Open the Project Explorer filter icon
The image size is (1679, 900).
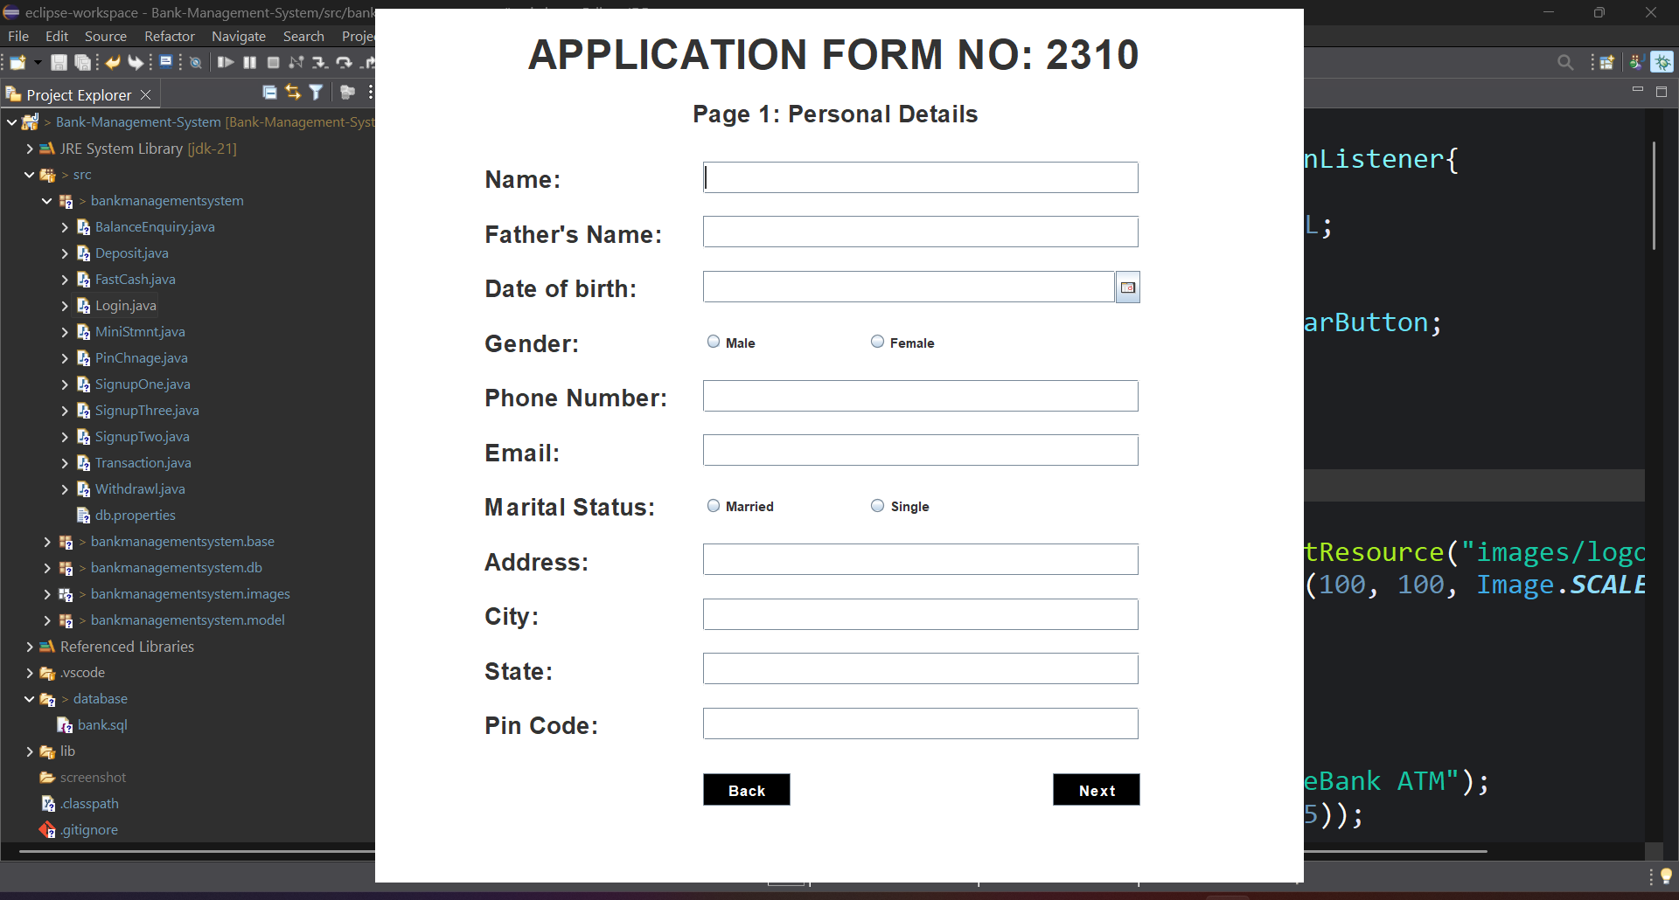[317, 93]
